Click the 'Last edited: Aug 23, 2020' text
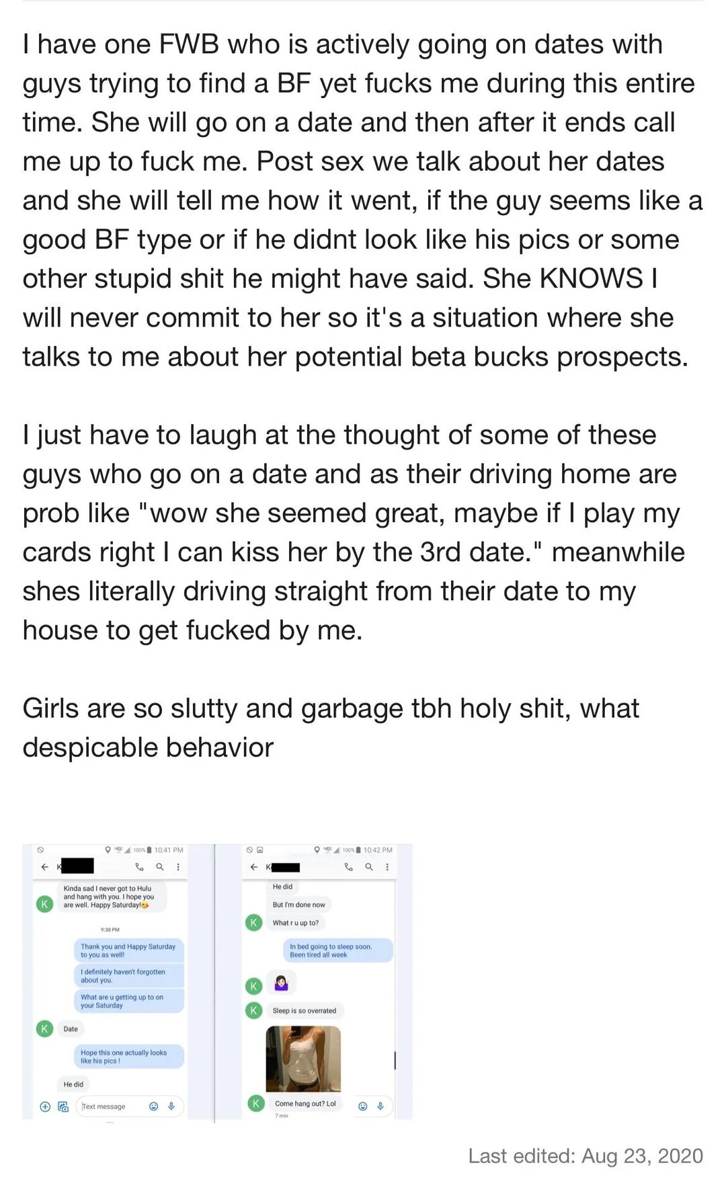Image resolution: width=726 pixels, height=1197 pixels. pos(585,1155)
